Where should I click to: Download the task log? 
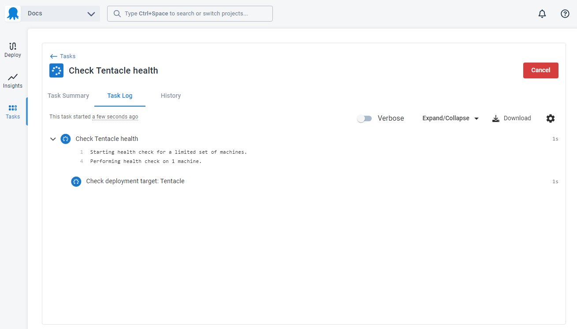click(x=512, y=118)
